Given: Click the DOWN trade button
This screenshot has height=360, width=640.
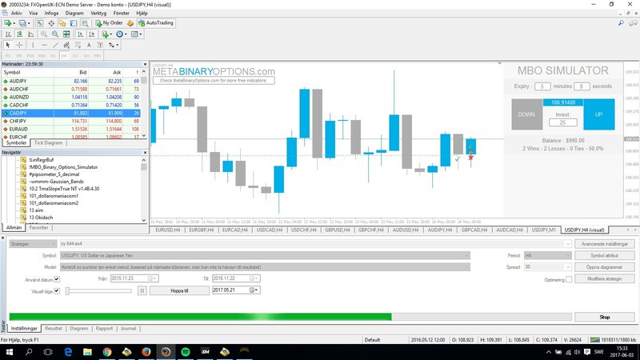Looking at the screenshot, I should 527,114.
